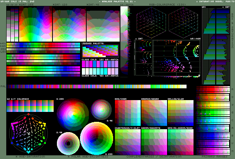Click the Indexed Palette preview box
This screenshot has height=159, width=235.
(x=100, y=51)
